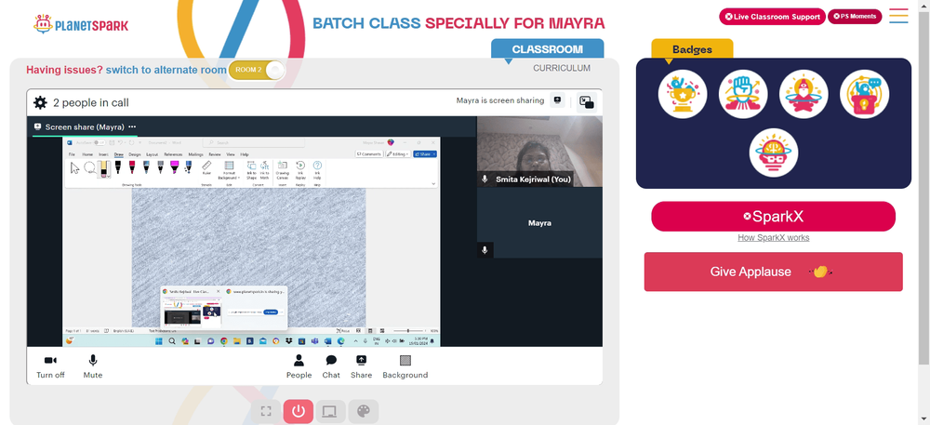
Task: Toggle AutoSave in shared Word window
Action: (x=100, y=143)
